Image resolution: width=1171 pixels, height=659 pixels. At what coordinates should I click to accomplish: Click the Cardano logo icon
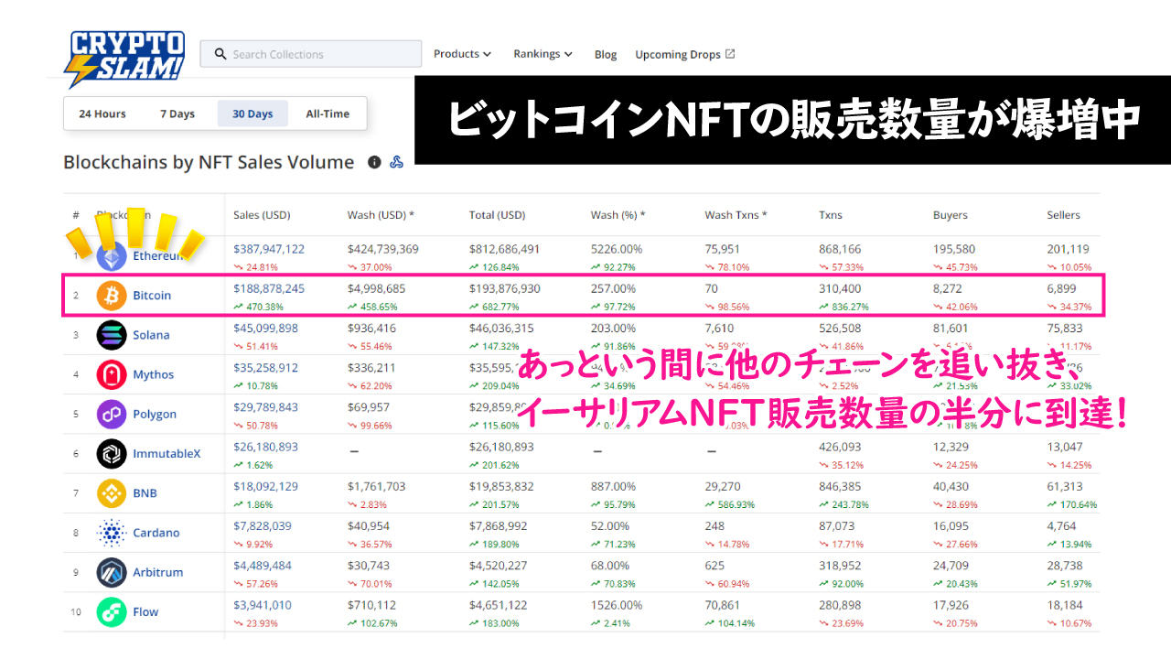pyautogui.click(x=112, y=533)
